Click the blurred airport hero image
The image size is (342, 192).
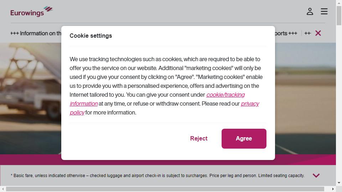click(x=31, y=98)
